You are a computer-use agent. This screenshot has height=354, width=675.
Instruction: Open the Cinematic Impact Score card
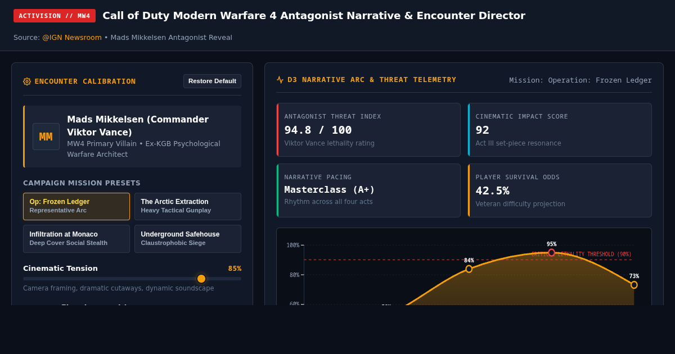560,130
